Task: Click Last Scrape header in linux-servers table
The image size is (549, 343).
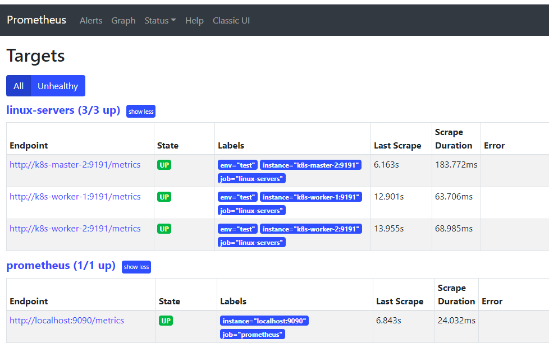Action: (397, 146)
